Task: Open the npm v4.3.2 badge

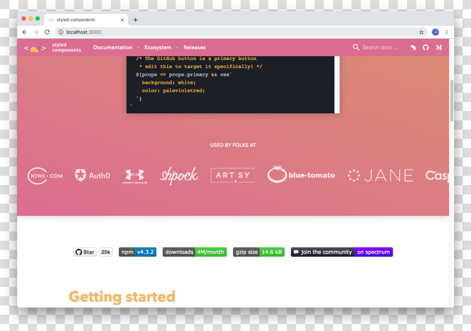Action: [137, 252]
